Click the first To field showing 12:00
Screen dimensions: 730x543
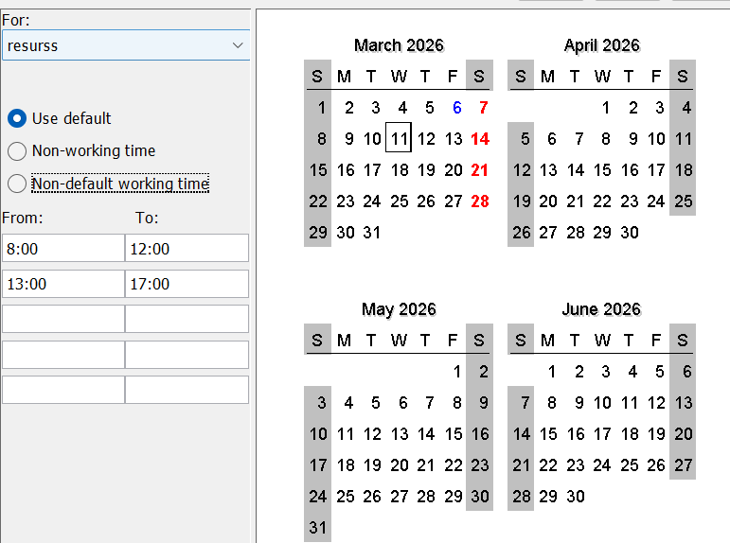pos(187,248)
